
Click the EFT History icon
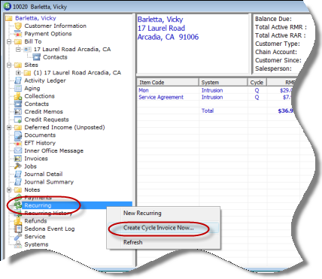(x=18, y=143)
